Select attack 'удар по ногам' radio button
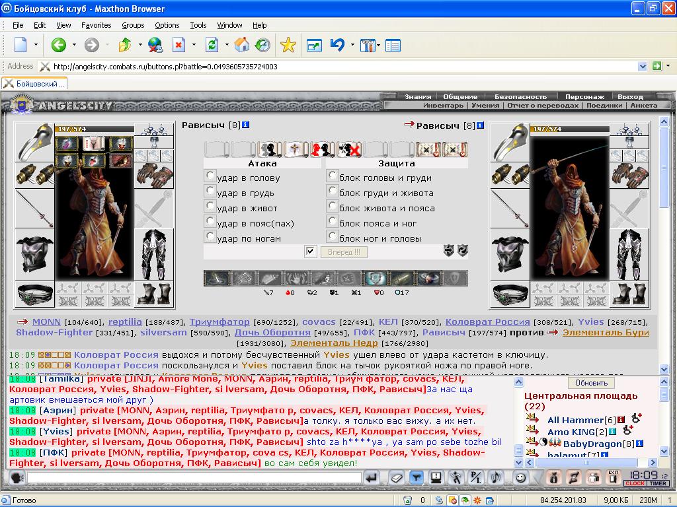Screen dimensions: 677x507 tap(210, 236)
